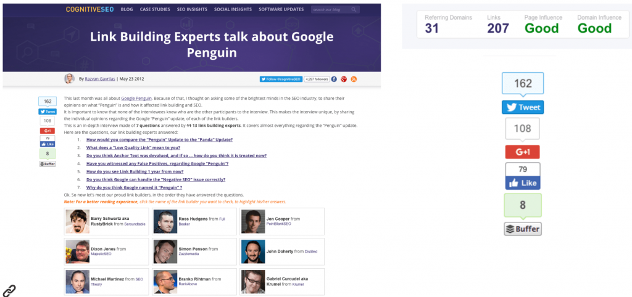The image size is (632, 297).
Task: Click the enlarged green 8 Buffer count bubble
Action: coord(523,205)
